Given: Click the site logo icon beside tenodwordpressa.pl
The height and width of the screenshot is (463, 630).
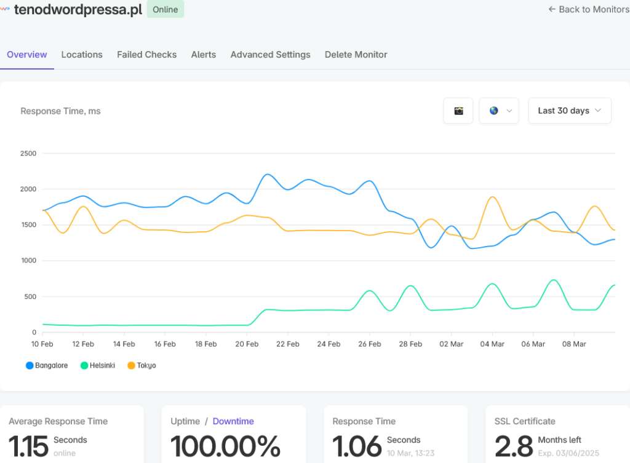Looking at the screenshot, I should tap(5, 9).
